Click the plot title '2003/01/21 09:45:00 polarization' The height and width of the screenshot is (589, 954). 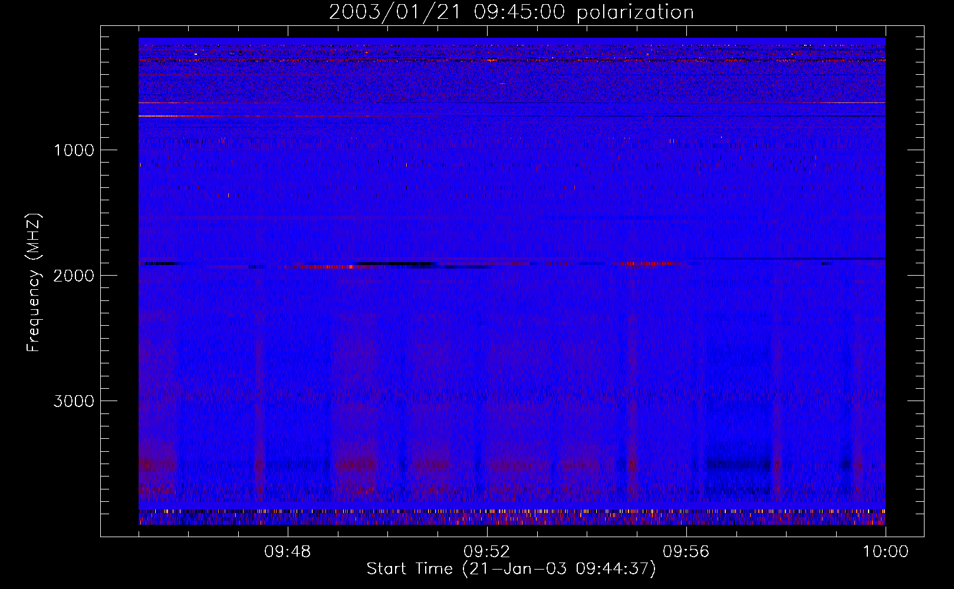coord(511,12)
